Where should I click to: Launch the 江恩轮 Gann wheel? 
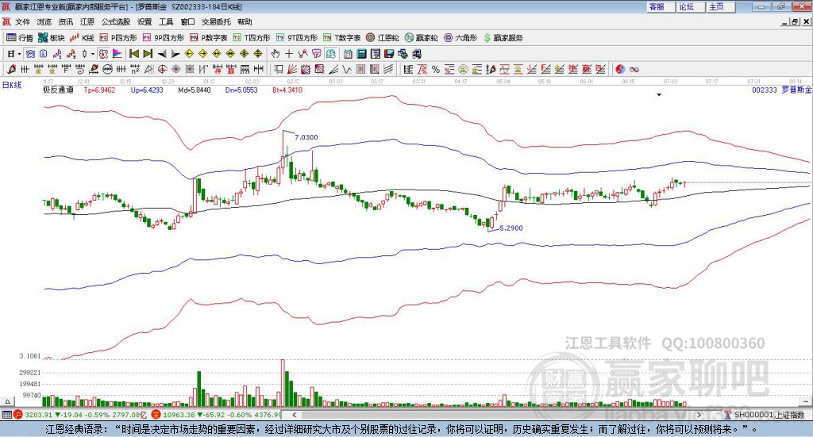pos(383,38)
